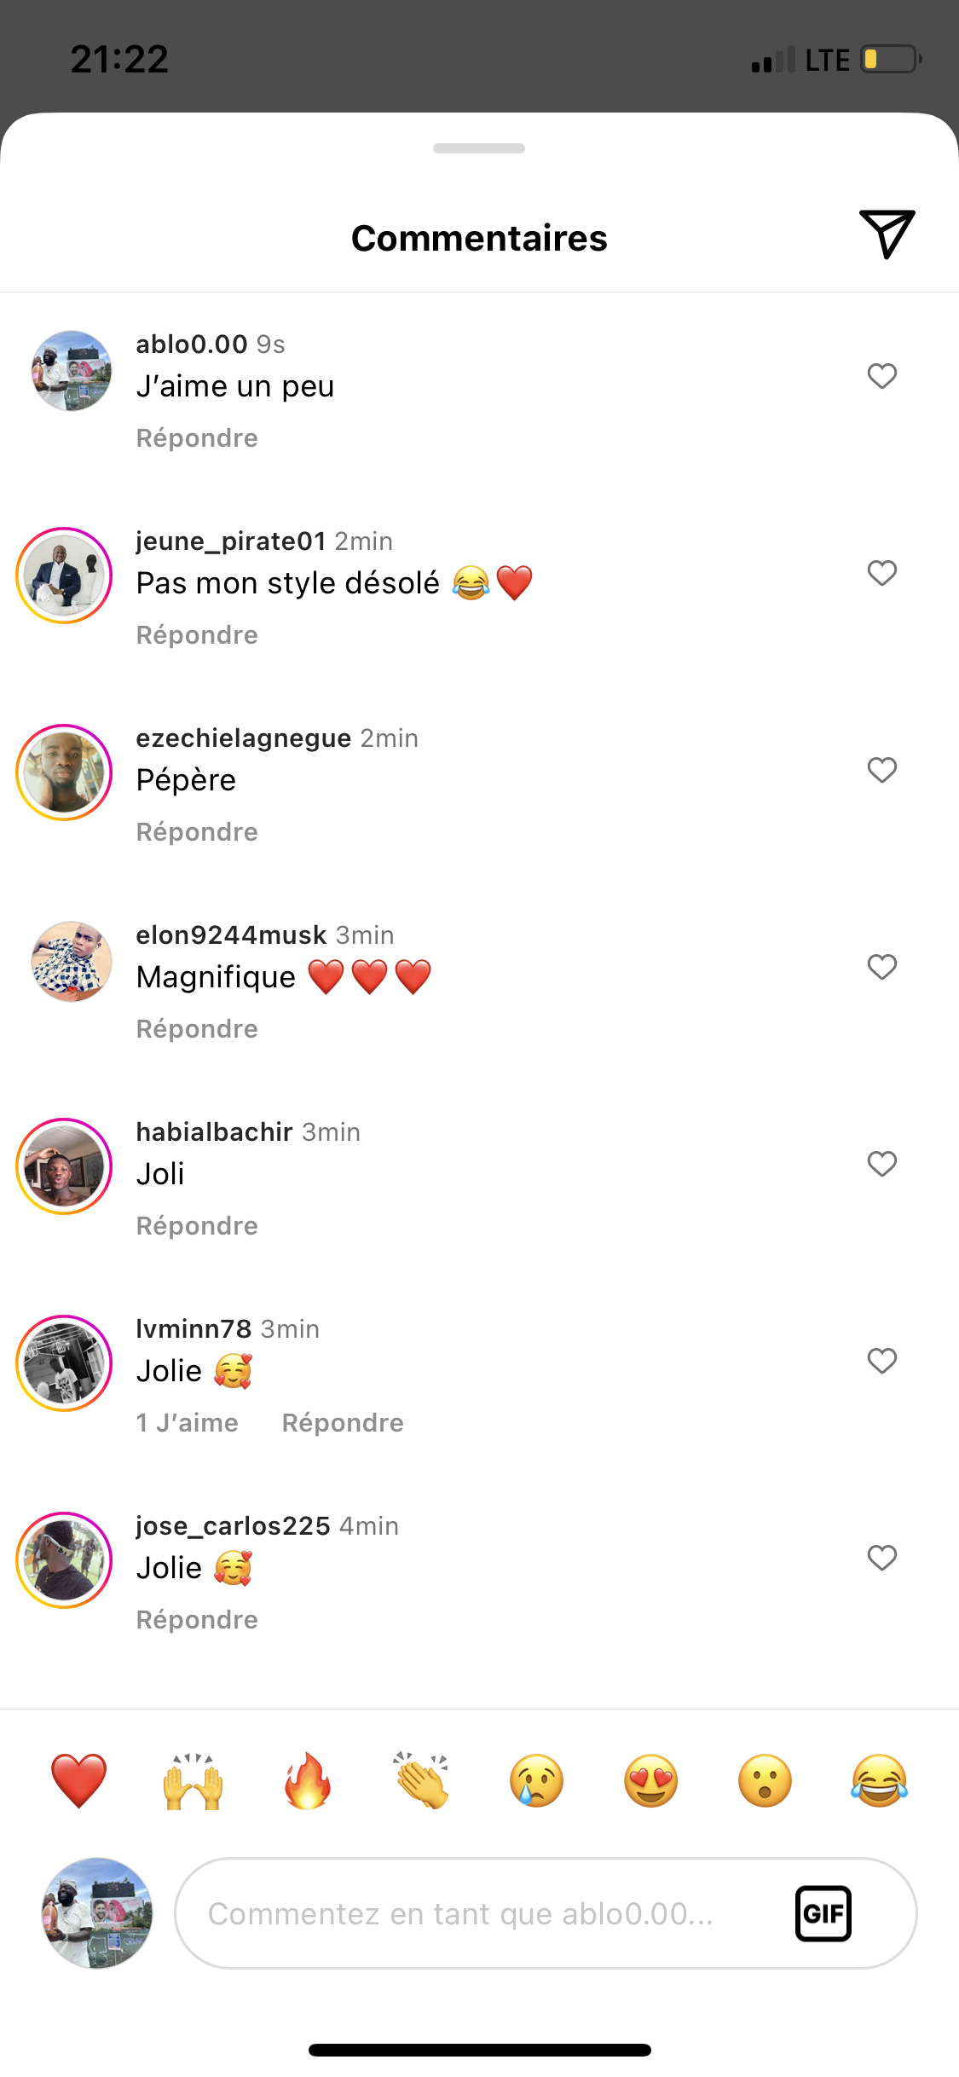Open jose_carlos225's profile username

233,1525
